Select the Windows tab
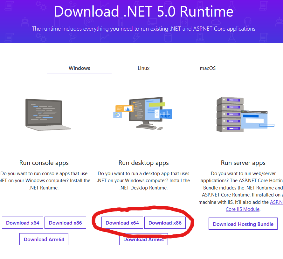 point(79,68)
